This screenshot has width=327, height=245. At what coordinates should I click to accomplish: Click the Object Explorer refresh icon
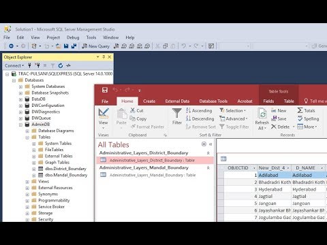[61, 65]
